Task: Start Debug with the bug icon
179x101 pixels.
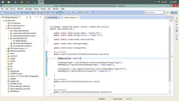Action: pyautogui.click(x=22, y=13)
